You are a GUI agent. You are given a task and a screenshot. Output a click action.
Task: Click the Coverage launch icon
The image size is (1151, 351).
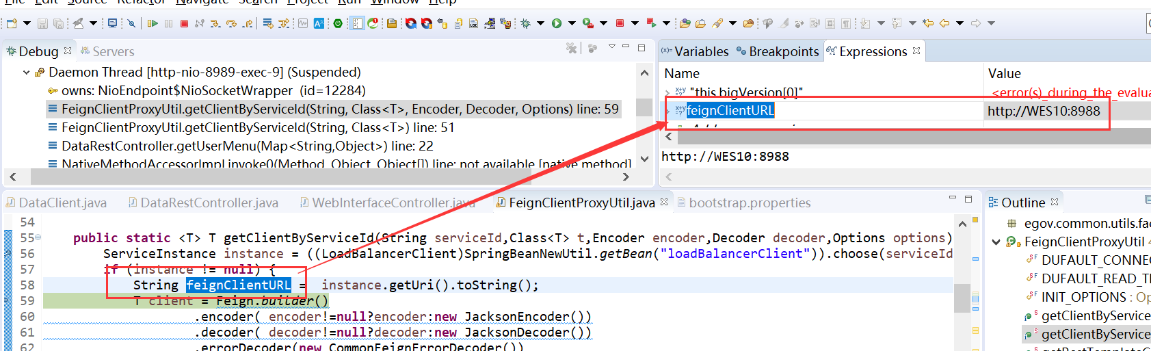pos(587,23)
